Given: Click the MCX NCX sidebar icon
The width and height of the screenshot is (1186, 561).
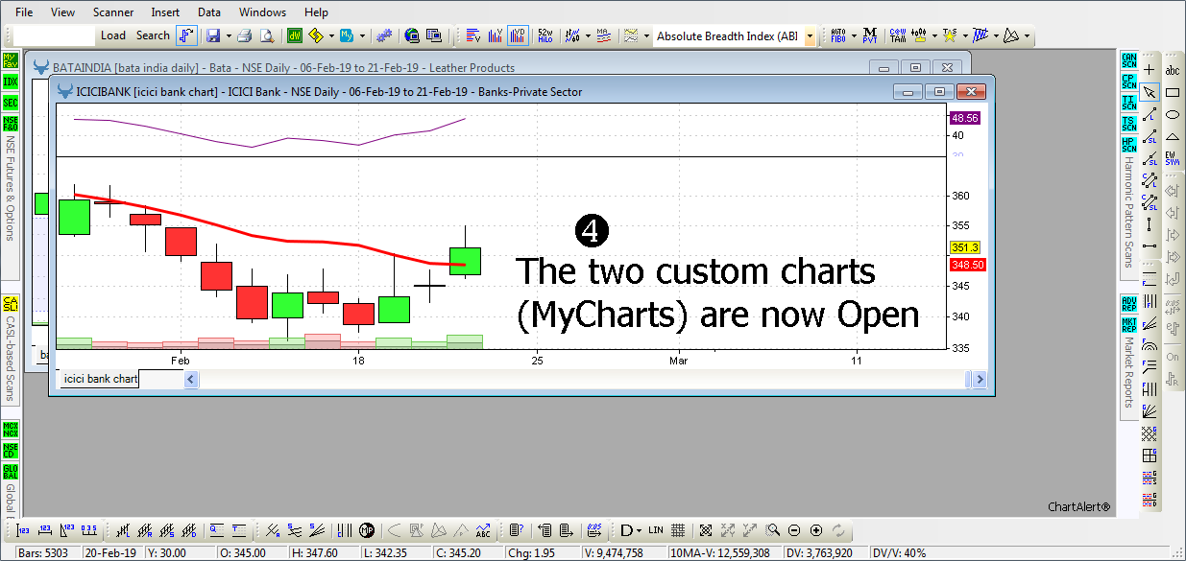Looking at the screenshot, I should pyautogui.click(x=11, y=428).
